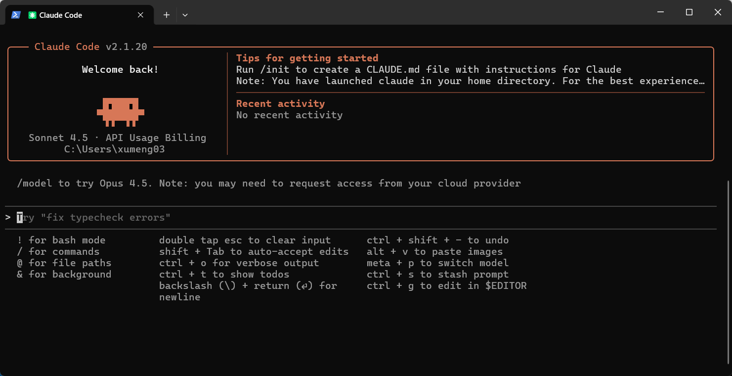This screenshot has width=732, height=376.
Task: Click the "Note: You have launched claude" line
Action: (x=470, y=81)
